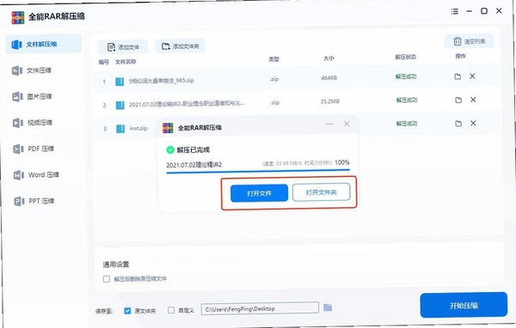Click the 35.2MB size cell
The width and height of the screenshot is (516, 328).
329,101
